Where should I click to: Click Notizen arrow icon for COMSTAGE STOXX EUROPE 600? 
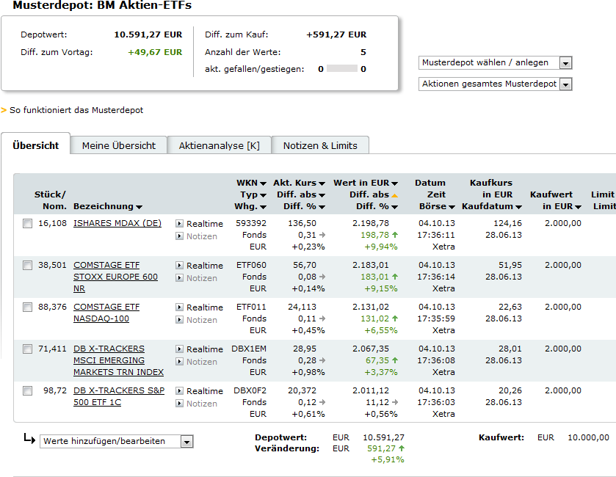point(180,278)
